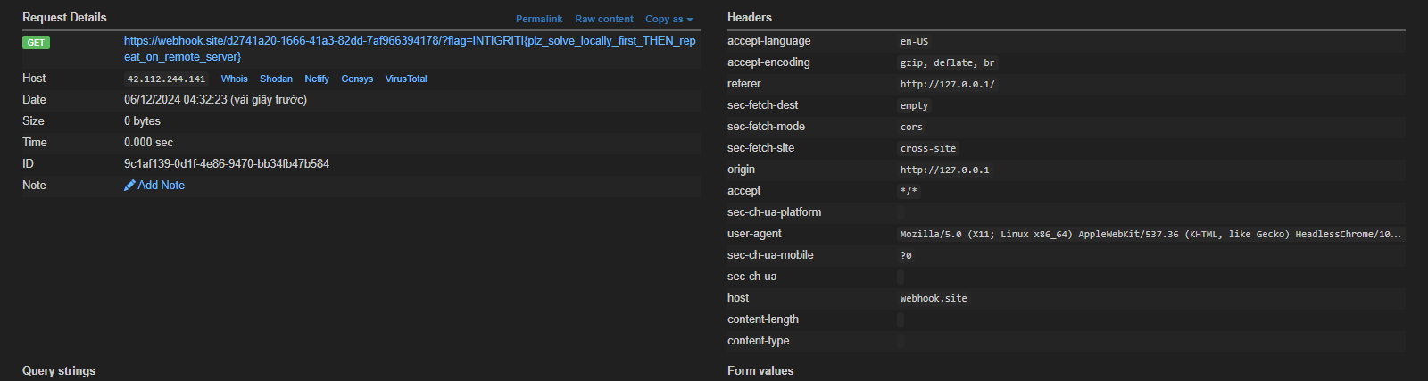1428x381 pixels.
Task: Click the Add Note link text
Action: click(162, 186)
